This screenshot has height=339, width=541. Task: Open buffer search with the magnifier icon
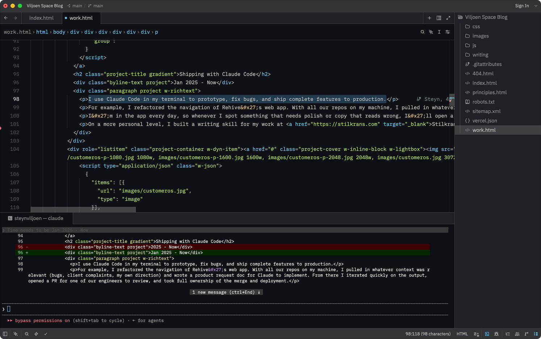(x=423, y=32)
